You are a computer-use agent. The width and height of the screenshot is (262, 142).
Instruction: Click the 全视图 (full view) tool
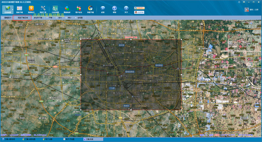point(79,18)
